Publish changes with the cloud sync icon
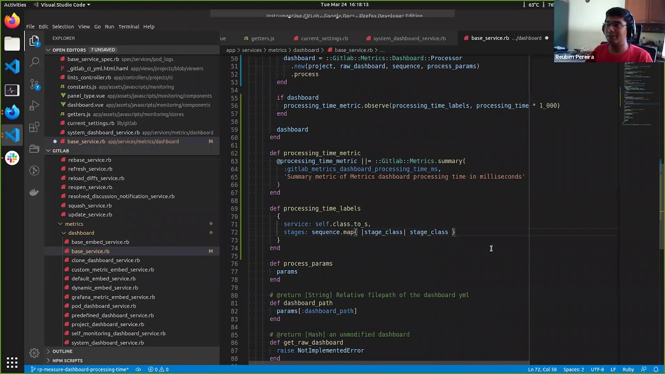Screen dimensions: 665x374 (138, 369)
